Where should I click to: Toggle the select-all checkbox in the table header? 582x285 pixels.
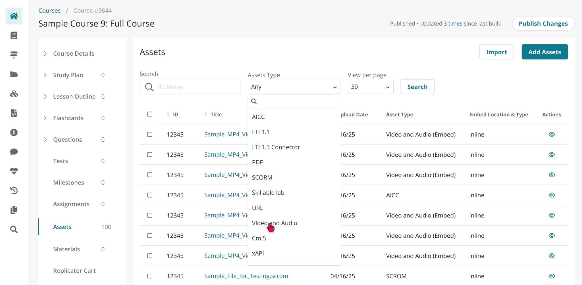[x=150, y=114]
